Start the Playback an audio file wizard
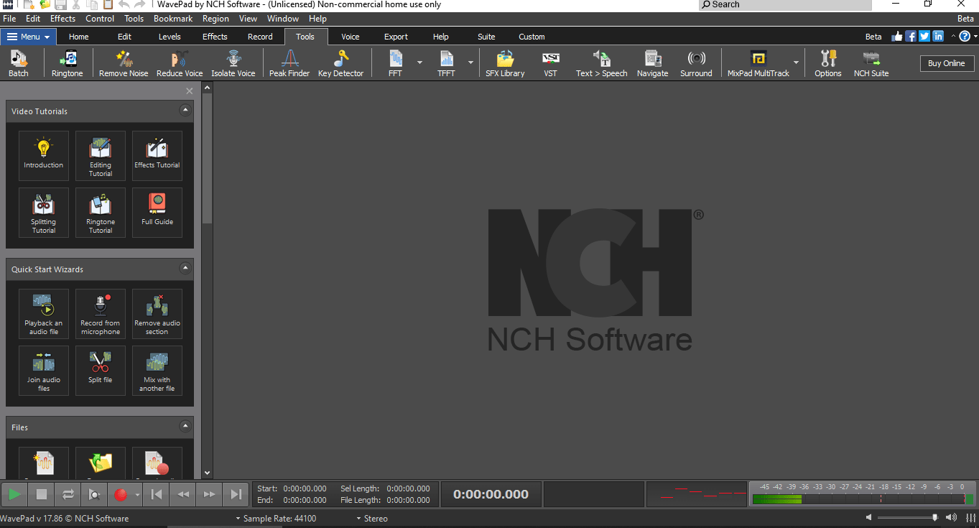 click(x=44, y=313)
